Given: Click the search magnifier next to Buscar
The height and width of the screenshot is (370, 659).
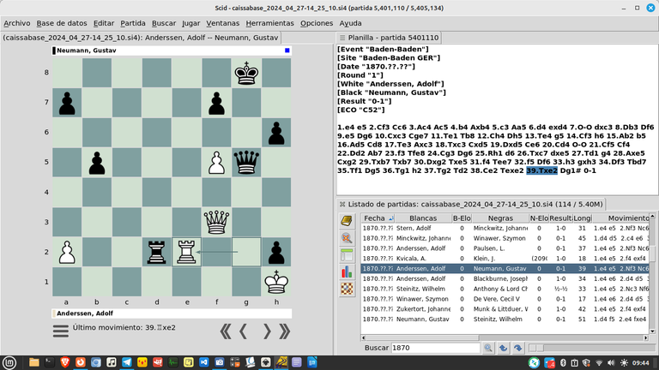Looking at the screenshot, I should (x=488, y=348).
